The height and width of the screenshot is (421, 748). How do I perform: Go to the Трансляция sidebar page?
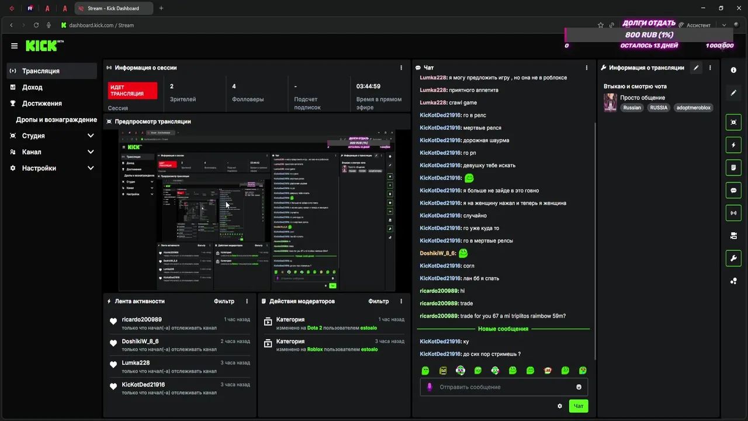52,71
